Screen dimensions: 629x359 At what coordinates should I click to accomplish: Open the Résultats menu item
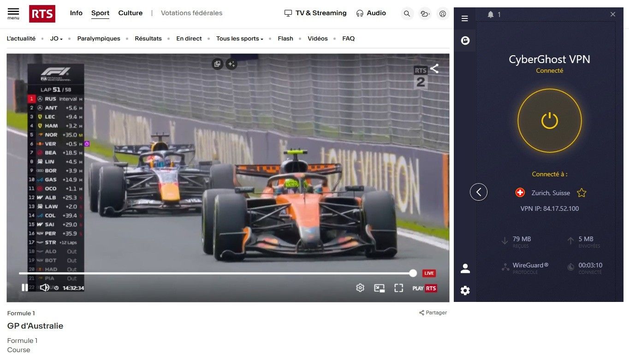point(148,39)
